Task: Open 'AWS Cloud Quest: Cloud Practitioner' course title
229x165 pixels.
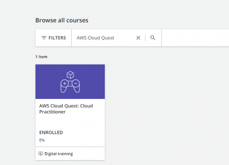Action: click(66, 109)
